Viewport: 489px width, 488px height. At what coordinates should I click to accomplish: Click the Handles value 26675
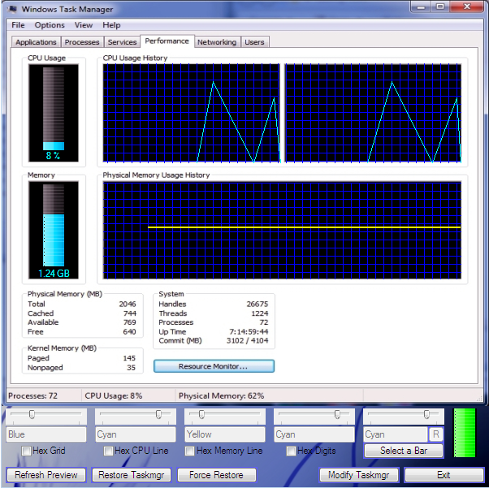pos(257,304)
